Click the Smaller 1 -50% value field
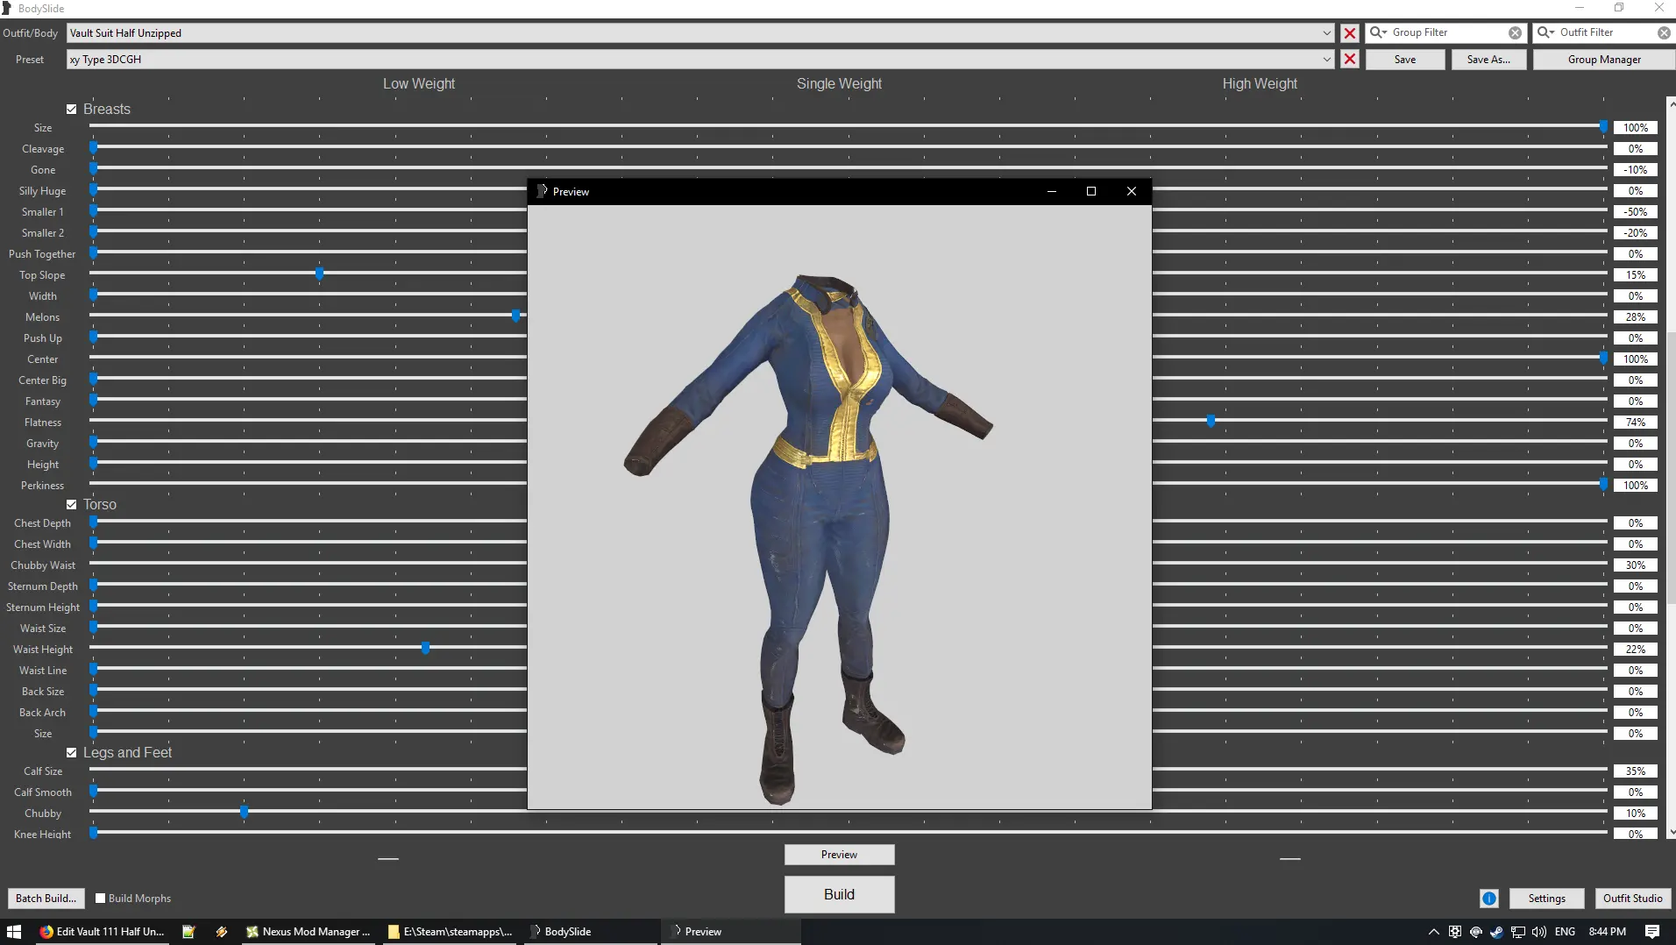Screen dimensions: 1676x945 point(1635,212)
